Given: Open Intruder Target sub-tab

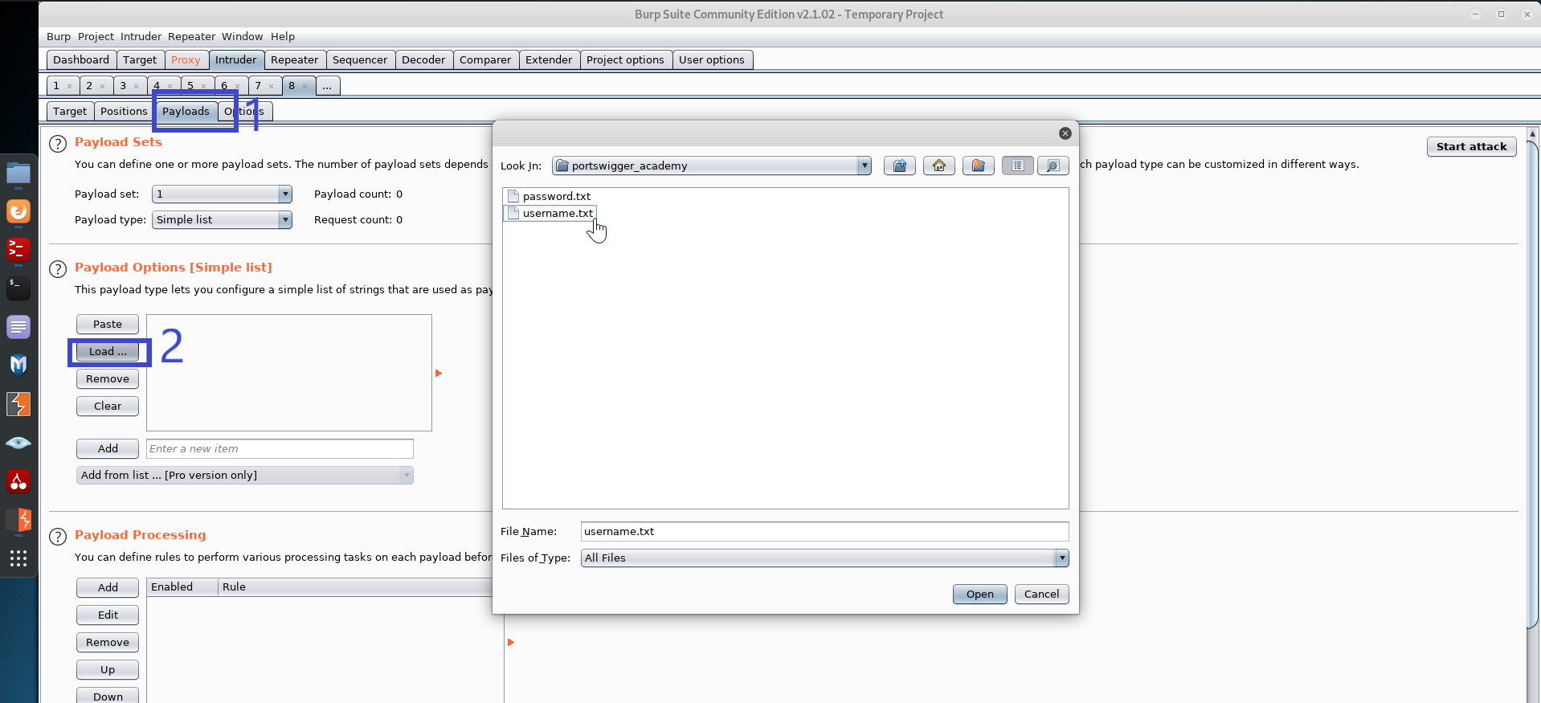Looking at the screenshot, I should (70, 112).
